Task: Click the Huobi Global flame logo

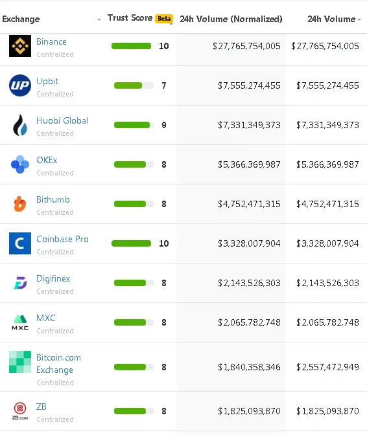Action: pyautogui.click(x=20, y=125)
